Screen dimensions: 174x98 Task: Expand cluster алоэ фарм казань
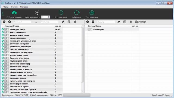[x=5, y=84]
